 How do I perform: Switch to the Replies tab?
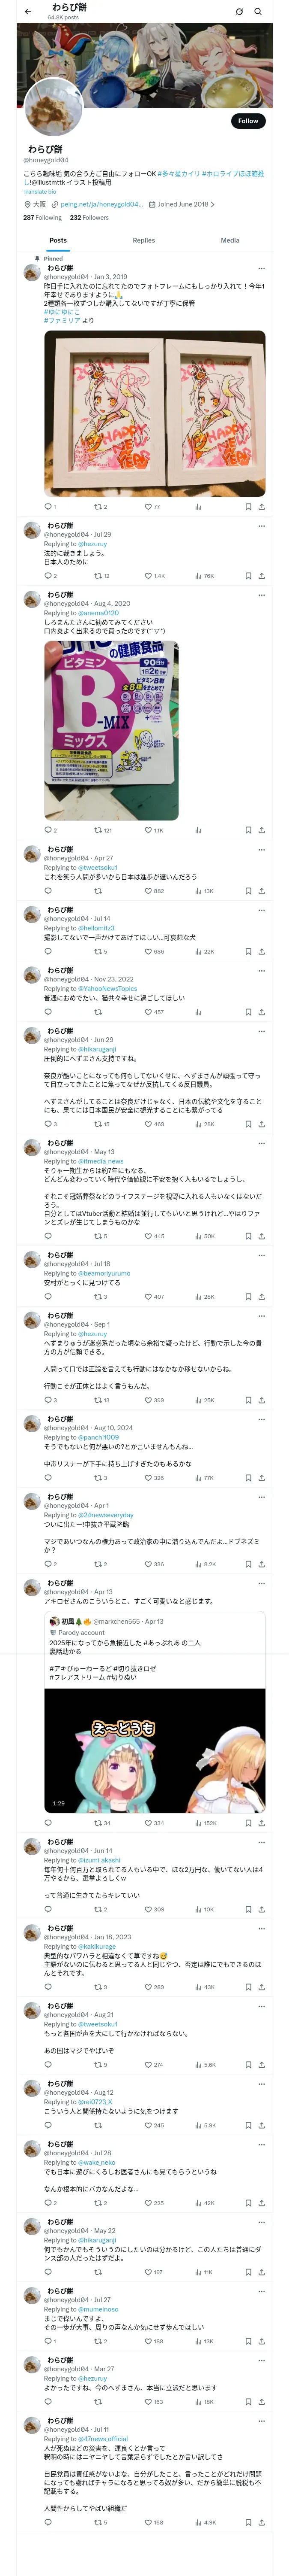click(143, 240)
